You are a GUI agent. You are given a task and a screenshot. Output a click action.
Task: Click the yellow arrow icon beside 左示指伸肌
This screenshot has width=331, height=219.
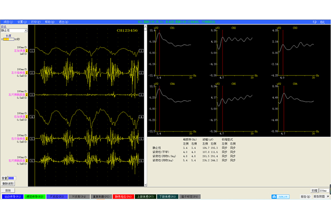[26, 72]
